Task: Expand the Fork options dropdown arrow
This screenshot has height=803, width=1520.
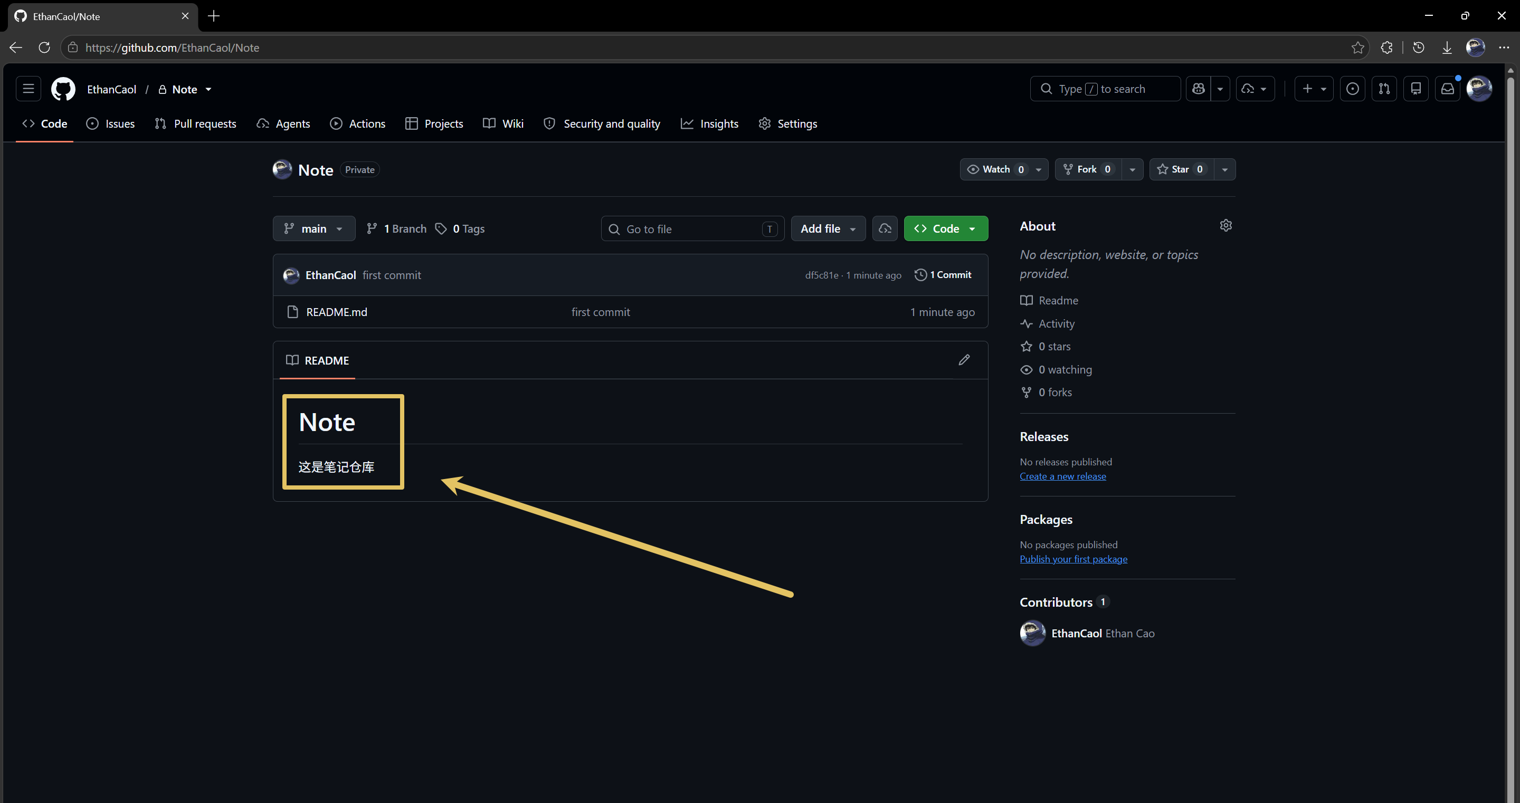Action: coord(1132,169)
